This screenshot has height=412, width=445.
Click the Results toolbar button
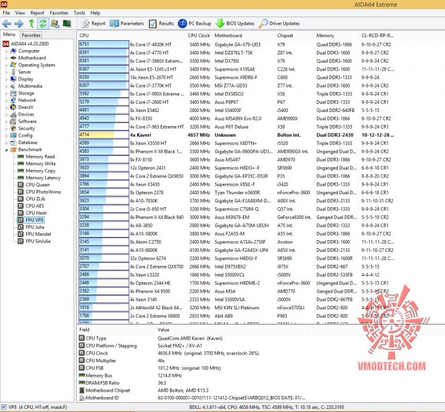[161, 24]
